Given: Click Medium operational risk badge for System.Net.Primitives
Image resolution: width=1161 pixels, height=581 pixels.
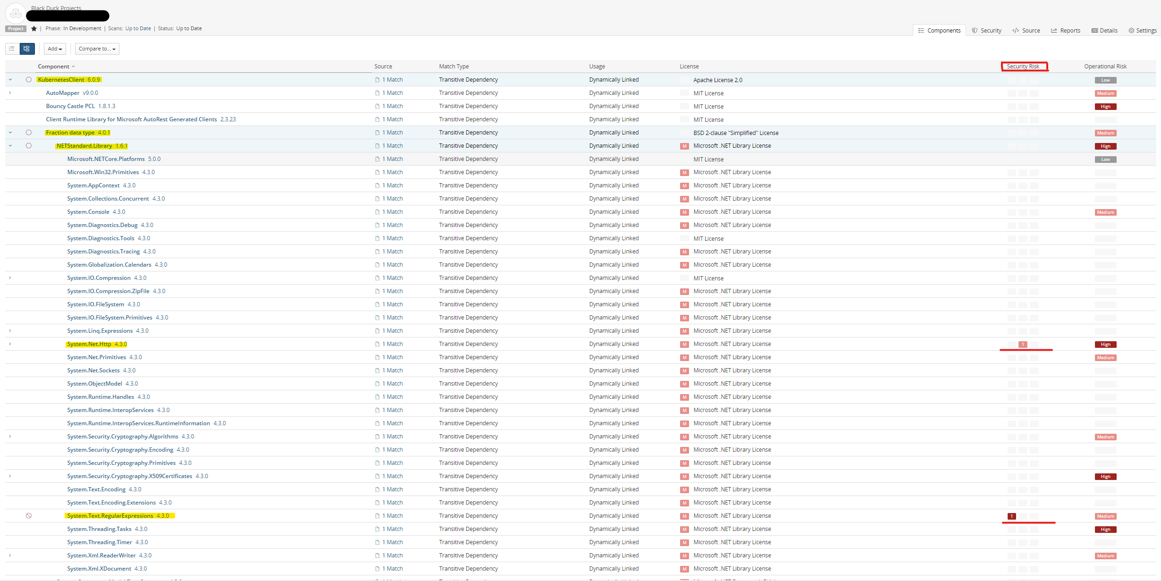Looking at the screenshot, I should point(1105,358).
